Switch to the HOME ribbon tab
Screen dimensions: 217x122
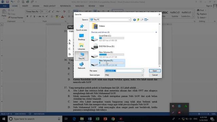click(15, 6)
